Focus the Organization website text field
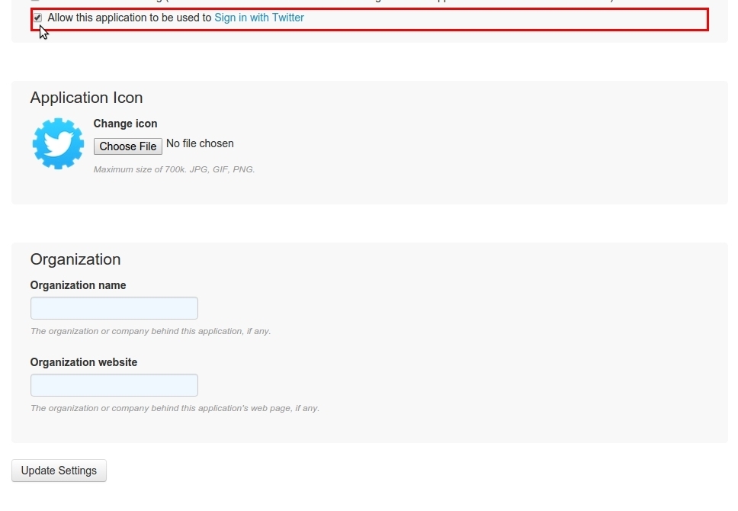 point(114,385)
